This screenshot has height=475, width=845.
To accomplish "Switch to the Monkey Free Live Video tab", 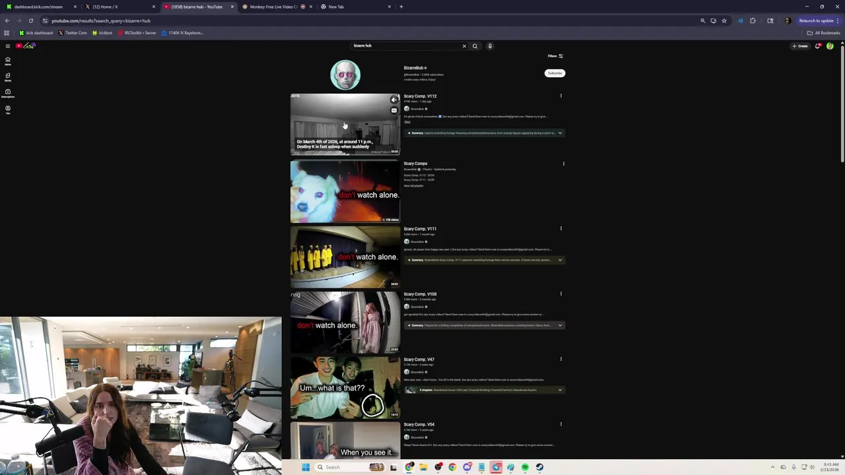I will point(276,7).
